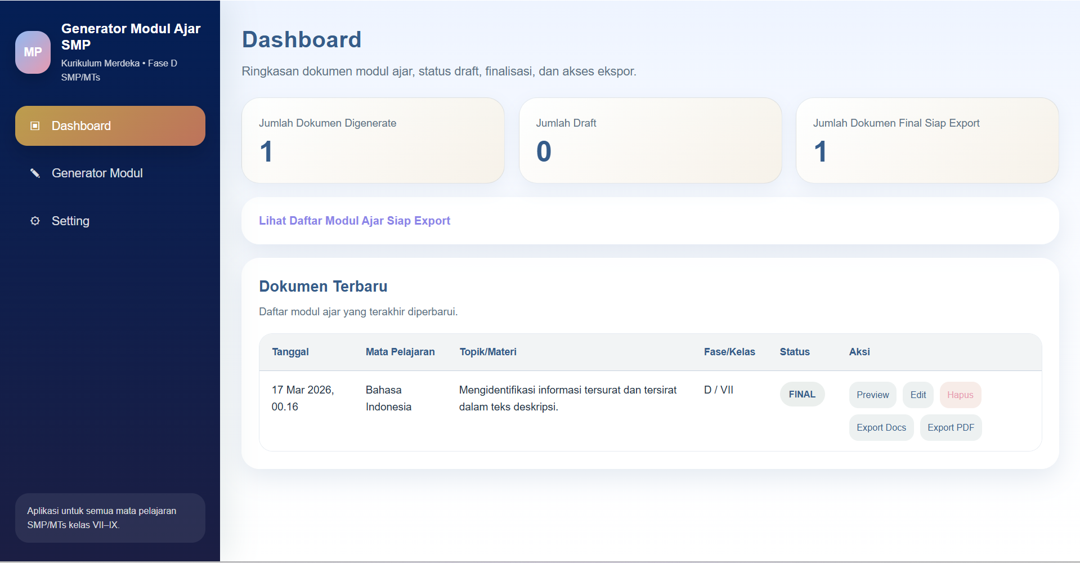The image size is (1080, 563).
Task: Click the topic text Mengidentifikasi informasi tersurat
Action: [568, 398]
